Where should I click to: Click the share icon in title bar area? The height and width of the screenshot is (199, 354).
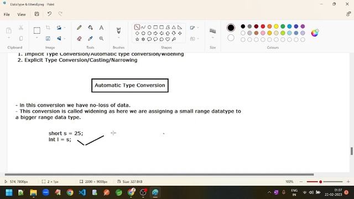point(348,14)
